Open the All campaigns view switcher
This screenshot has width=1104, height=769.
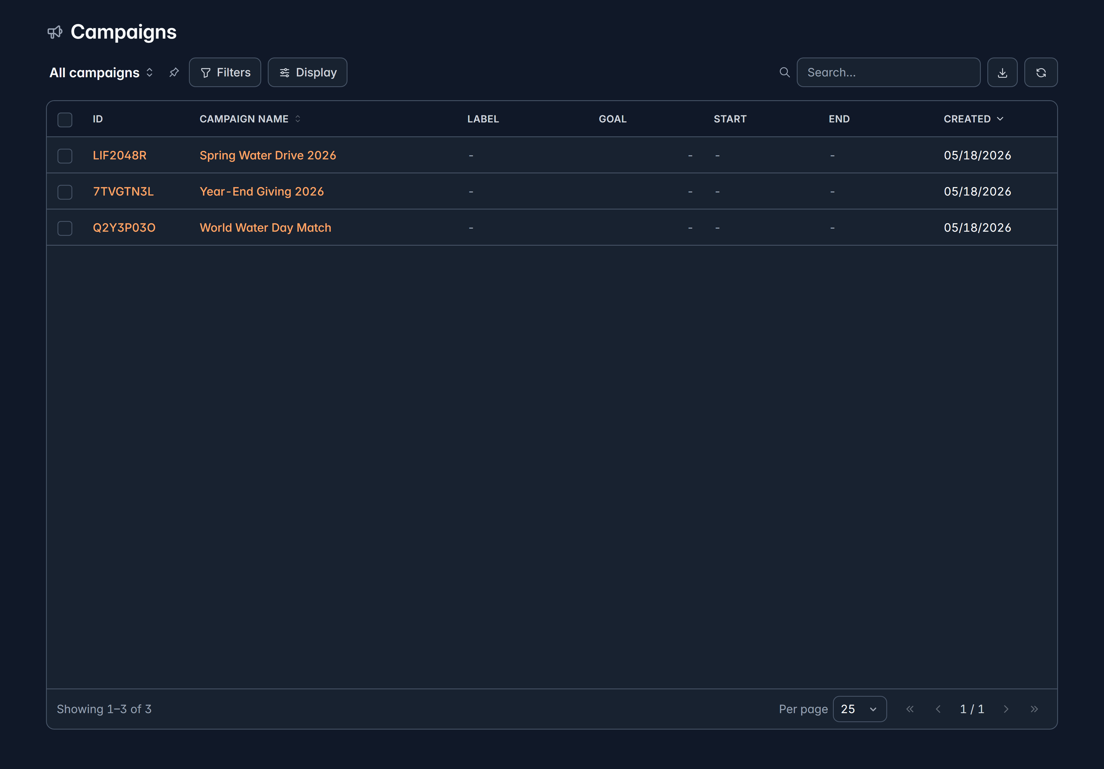pyautogui.click(x=102, y=73)
